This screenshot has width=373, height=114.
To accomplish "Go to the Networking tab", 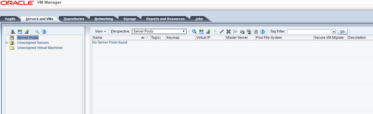I will 104,19.
